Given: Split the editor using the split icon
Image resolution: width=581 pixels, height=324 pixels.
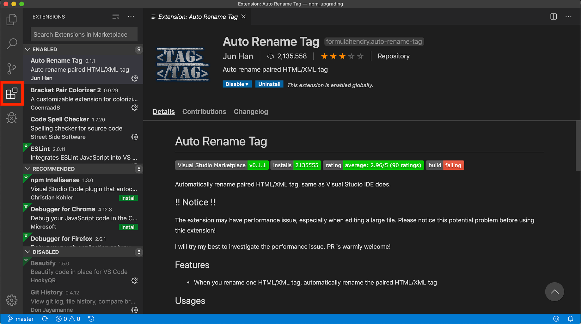Looking at the screenshot, I should pos(553,16).
